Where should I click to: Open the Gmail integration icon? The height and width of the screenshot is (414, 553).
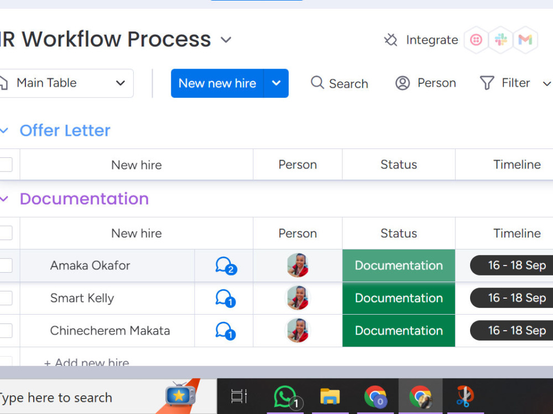[x=525, y=40]
